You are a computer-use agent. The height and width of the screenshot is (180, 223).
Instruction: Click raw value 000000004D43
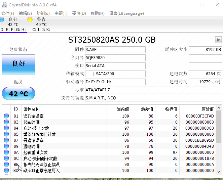point(200,146)
